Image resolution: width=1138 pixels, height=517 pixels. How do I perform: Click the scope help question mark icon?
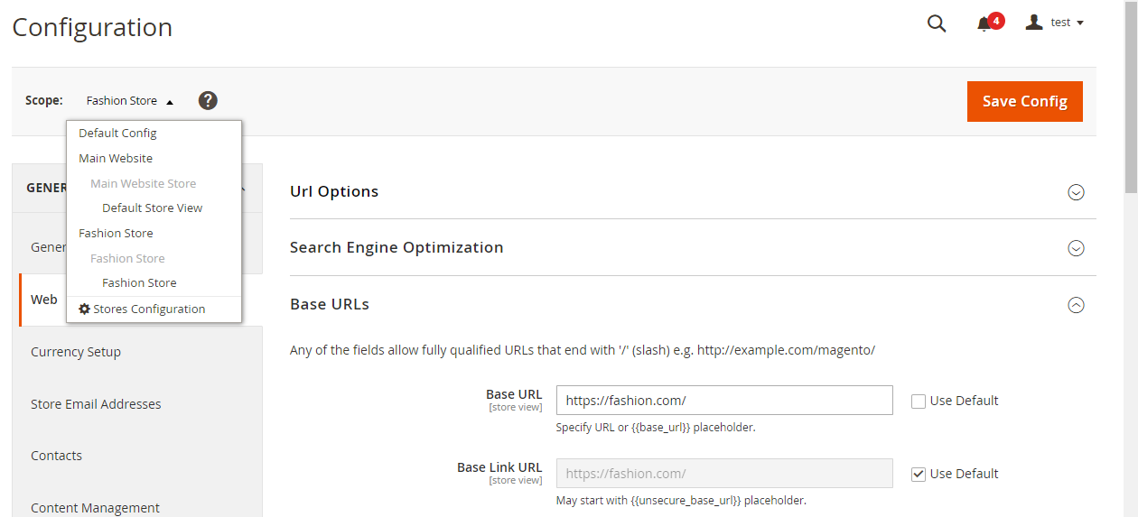click(x=208, y=100)
